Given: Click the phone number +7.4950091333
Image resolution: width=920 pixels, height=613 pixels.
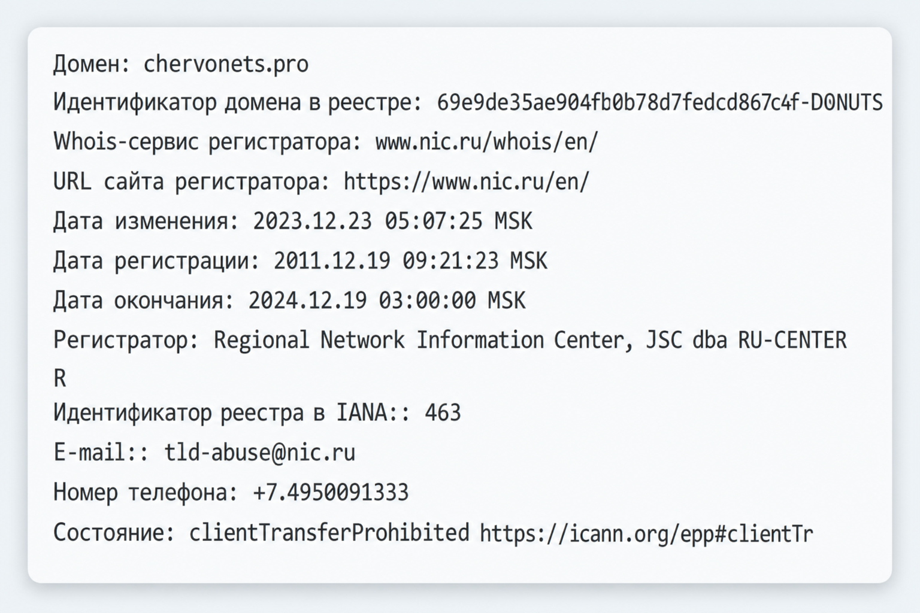Looking at the screenshot, I should [331, 493].
